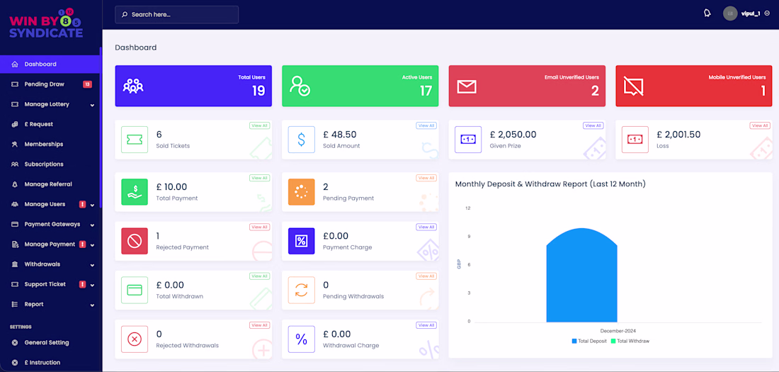Toggle Total Deposit legend series
The image size is (779, 372).
pos(589,341)
